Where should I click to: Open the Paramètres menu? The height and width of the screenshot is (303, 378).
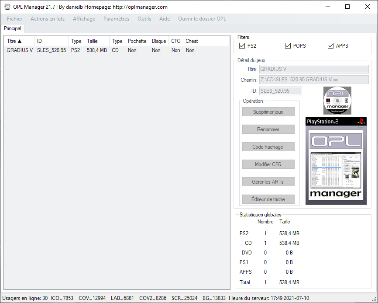(116, 19)
